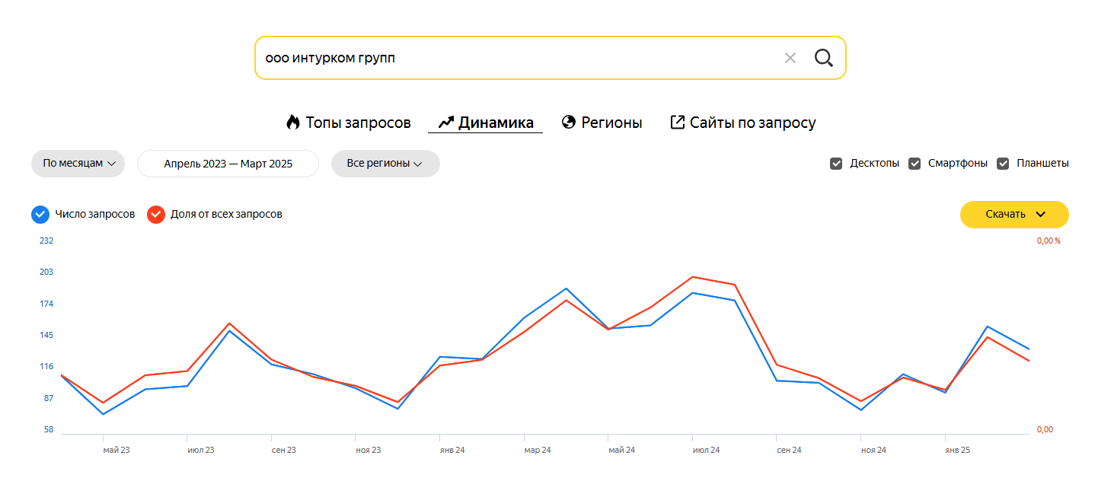
Task: Toggle the red Доля от всех запросов checkmark
Action: (x=156, y=215)
